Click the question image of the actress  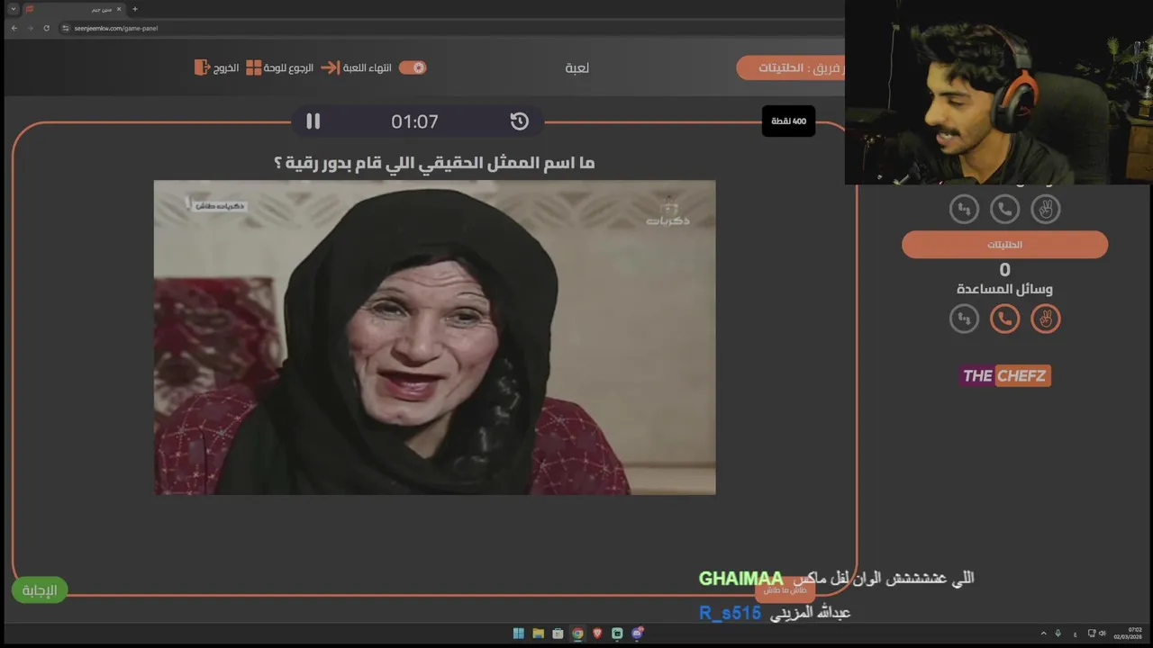[434, 337]
